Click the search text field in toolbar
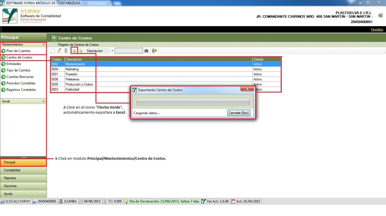The width and height of the screenshot is (386, 216). coord(129,51)
